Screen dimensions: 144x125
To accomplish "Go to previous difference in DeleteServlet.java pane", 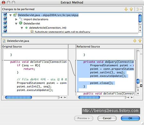I will tap(140, 41).
